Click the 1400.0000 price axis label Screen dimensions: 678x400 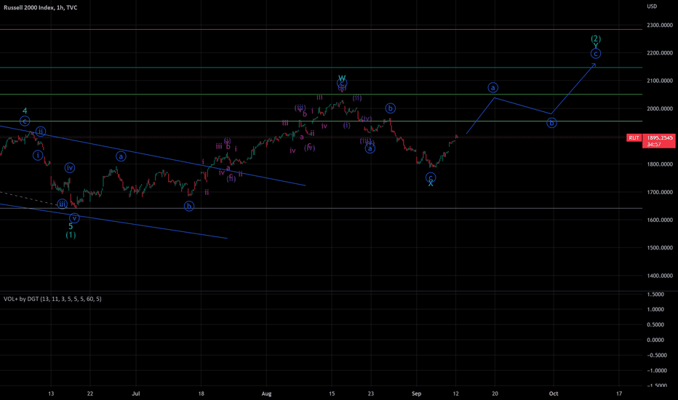[x=659, y=276]
